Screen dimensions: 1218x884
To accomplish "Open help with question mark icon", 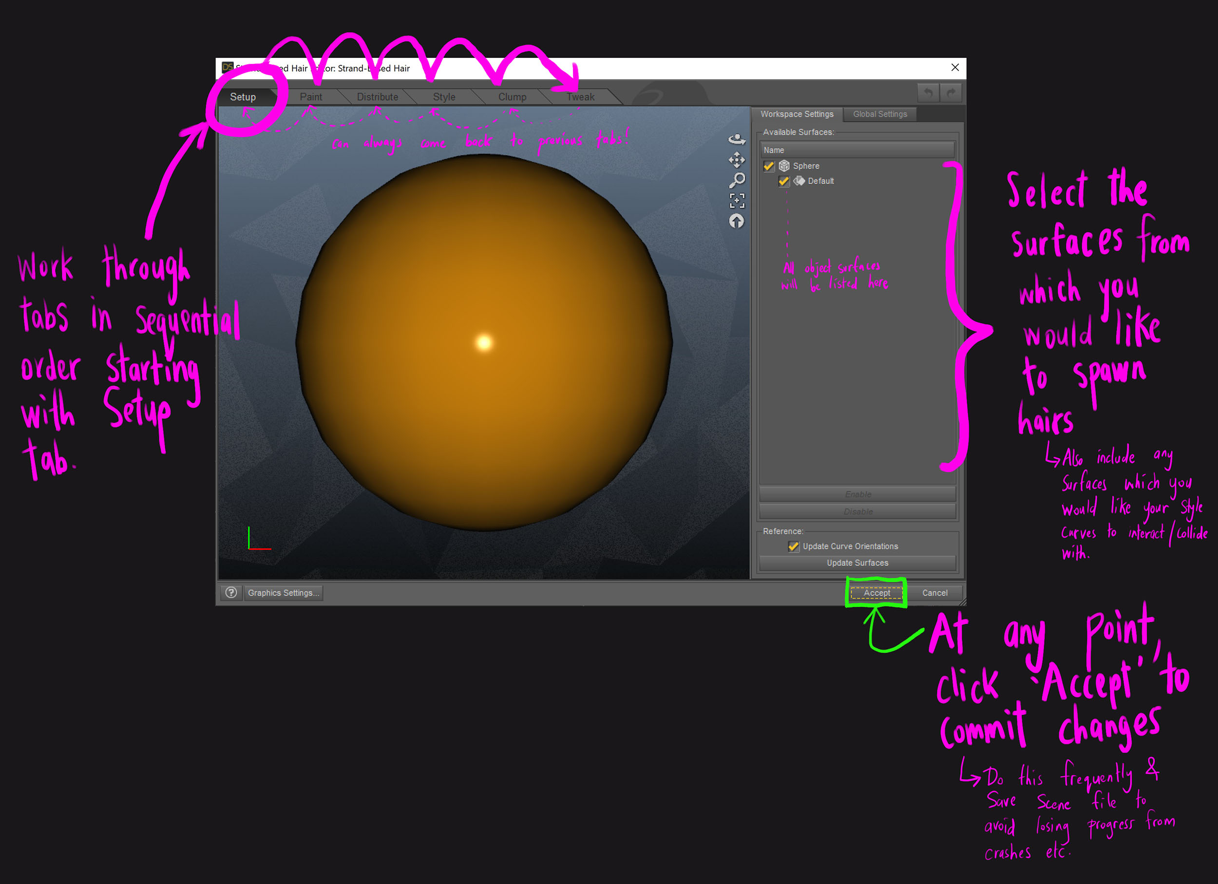I will 231,593.
